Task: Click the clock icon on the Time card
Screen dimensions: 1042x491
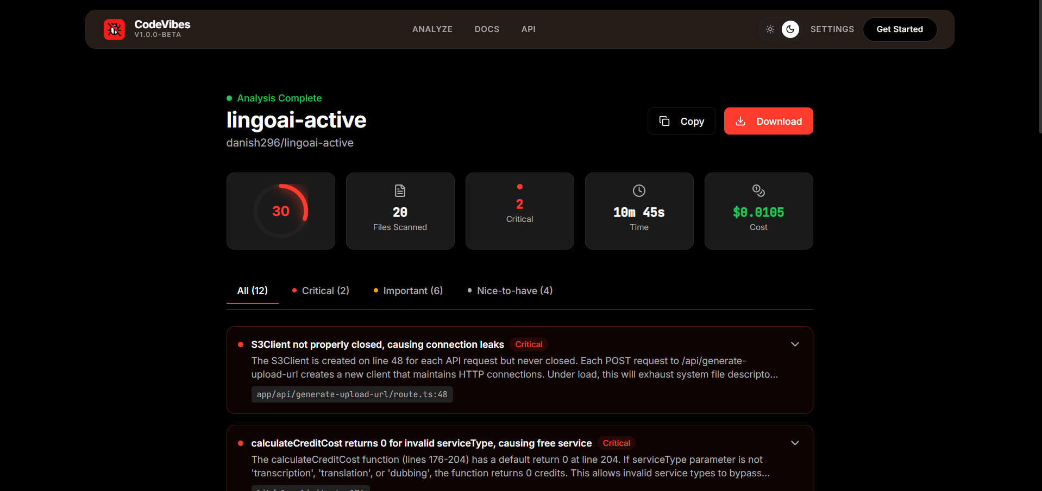Action: (638, 190)
